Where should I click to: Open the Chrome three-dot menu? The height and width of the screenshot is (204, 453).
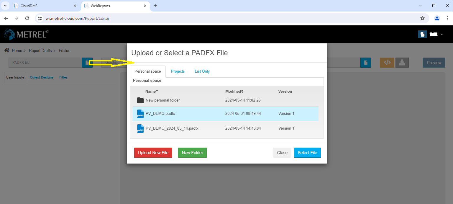[448, 18]
